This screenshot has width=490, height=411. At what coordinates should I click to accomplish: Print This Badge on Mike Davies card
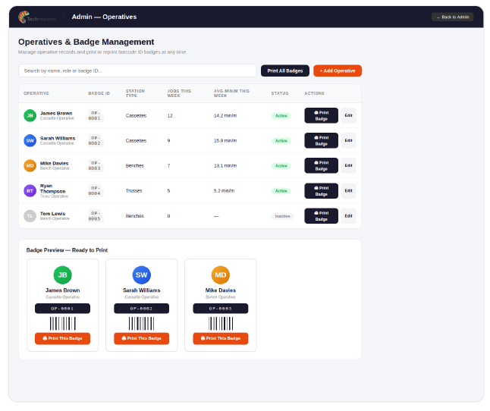pos(221,338)
